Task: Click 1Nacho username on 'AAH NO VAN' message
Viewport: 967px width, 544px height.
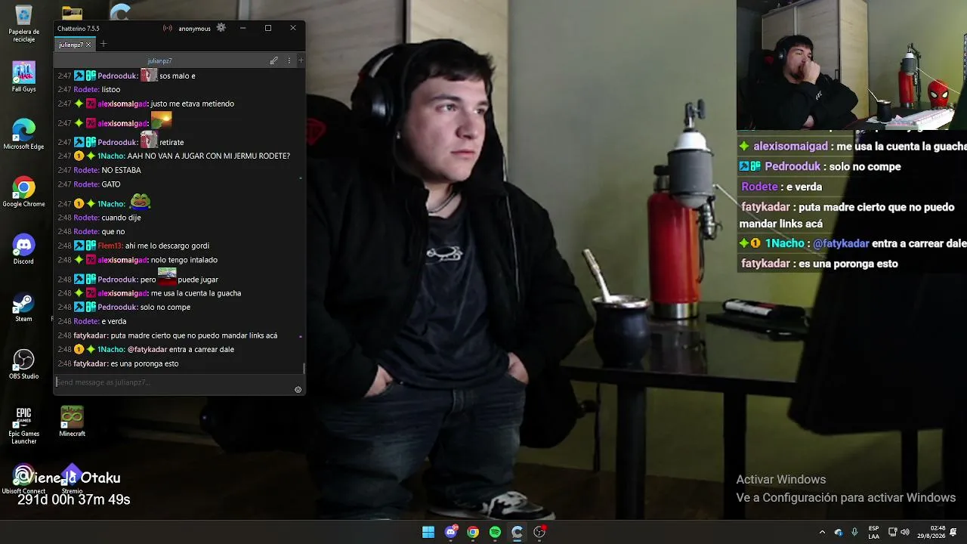Action: click(x=111, y=156)
